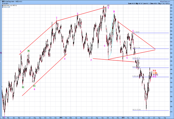The height and width of the screenshot is (119, 174).
Task: Click the 2011 label on the time axis
Action: tap(61, 118)
